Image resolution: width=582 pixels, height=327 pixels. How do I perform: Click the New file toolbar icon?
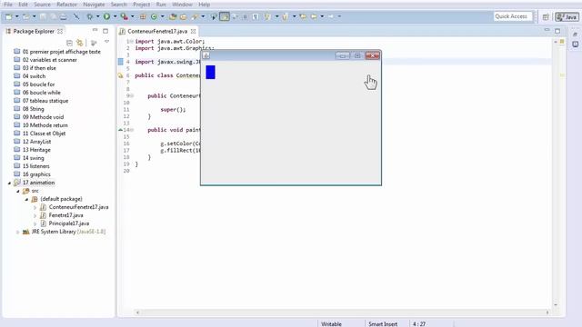click(8, 16)
